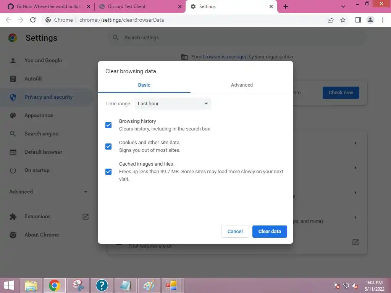
Task: Switch to the Advanced tab in dialog
Action: [242, 85]
